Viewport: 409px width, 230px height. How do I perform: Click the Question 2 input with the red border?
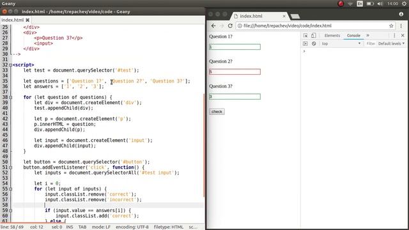point(235,72)
